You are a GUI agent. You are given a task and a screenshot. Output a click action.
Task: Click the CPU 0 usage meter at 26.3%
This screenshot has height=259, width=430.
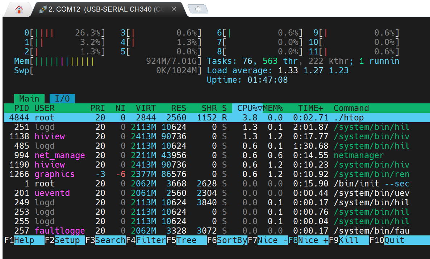(65, 33)
